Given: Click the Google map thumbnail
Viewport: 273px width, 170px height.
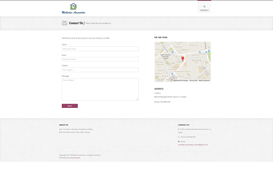Looking at the screenshot, I should 182,62.
